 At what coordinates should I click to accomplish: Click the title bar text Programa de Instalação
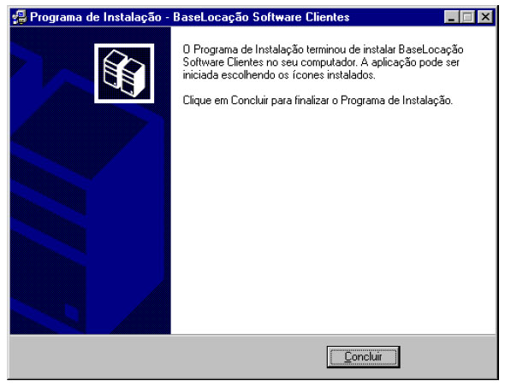tap(96, 17)
